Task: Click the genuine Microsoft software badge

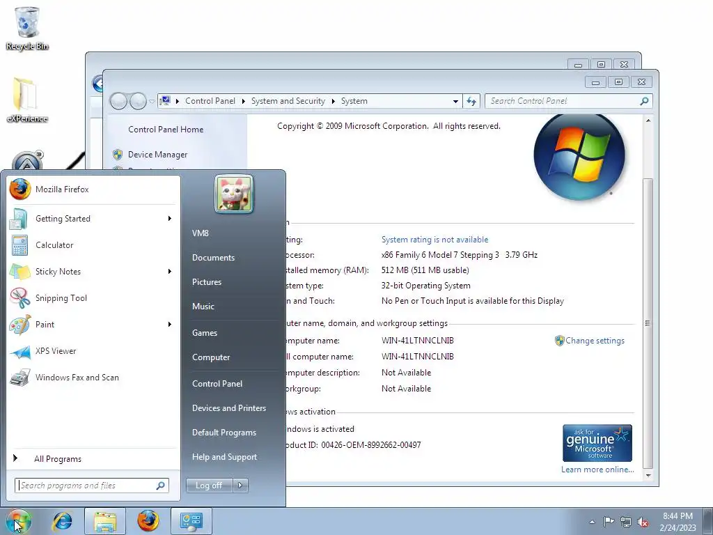Action: tap(597, 443)
